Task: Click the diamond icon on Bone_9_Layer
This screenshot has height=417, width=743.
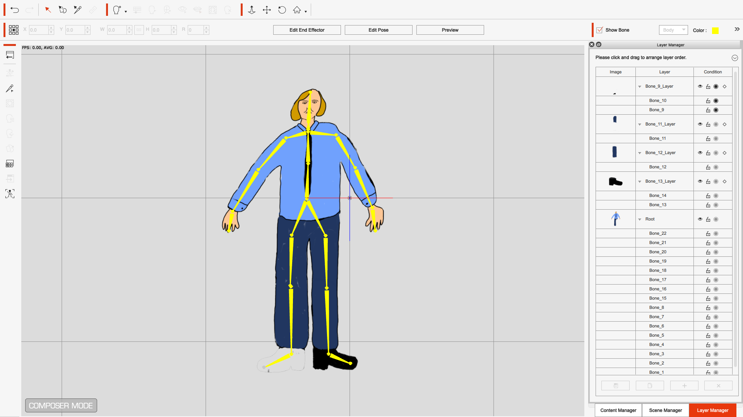Action: pyautogui.click(x=724, y=86)
